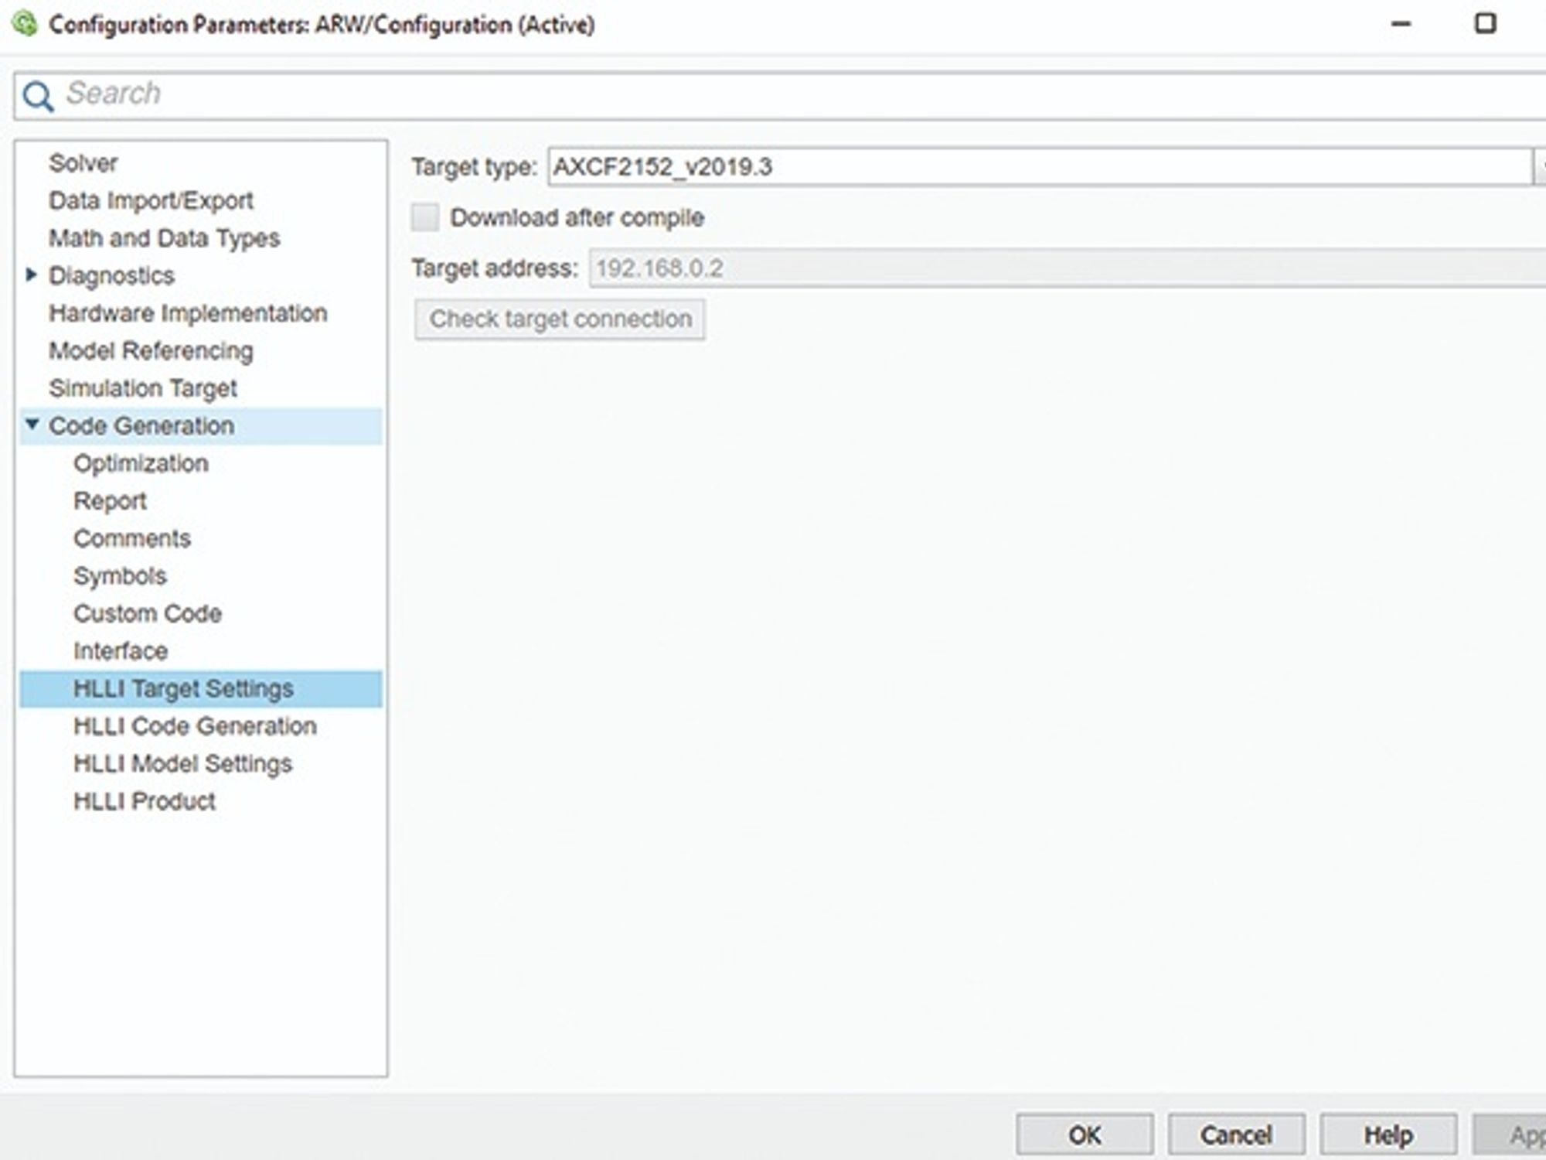
Task: Click the OK button
Action: point(1085,1134)
